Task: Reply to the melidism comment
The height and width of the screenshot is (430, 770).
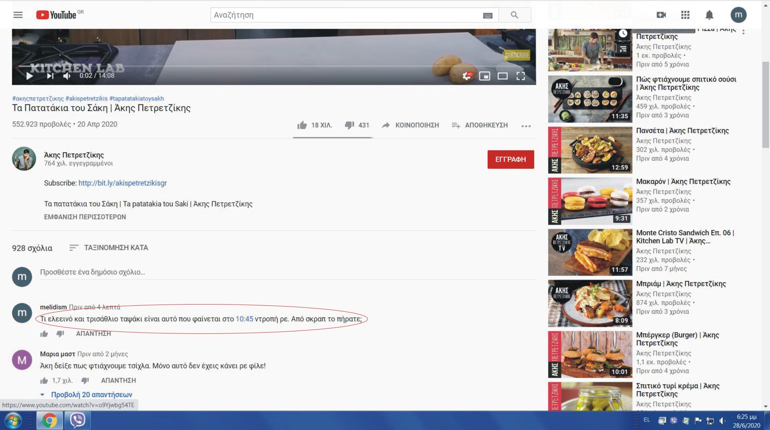Action: (x=93, y=333)
